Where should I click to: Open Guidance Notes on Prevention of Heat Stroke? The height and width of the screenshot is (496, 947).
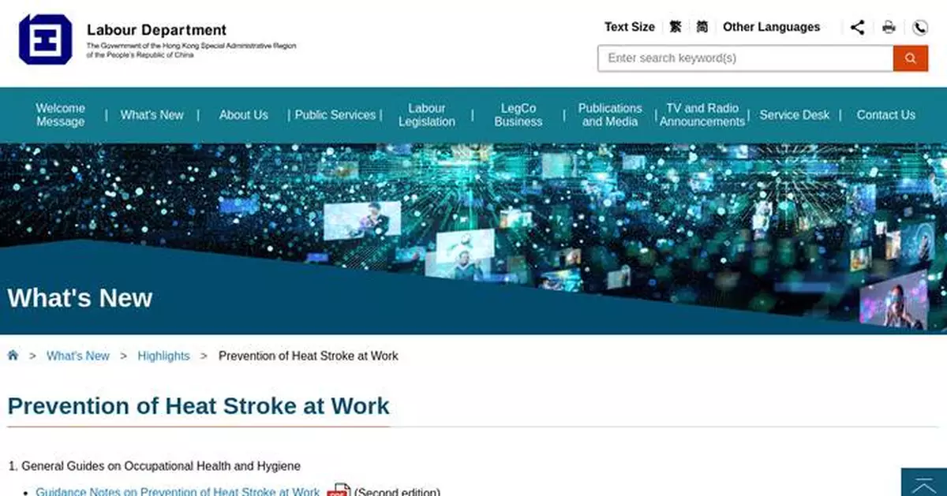point(178,491)
